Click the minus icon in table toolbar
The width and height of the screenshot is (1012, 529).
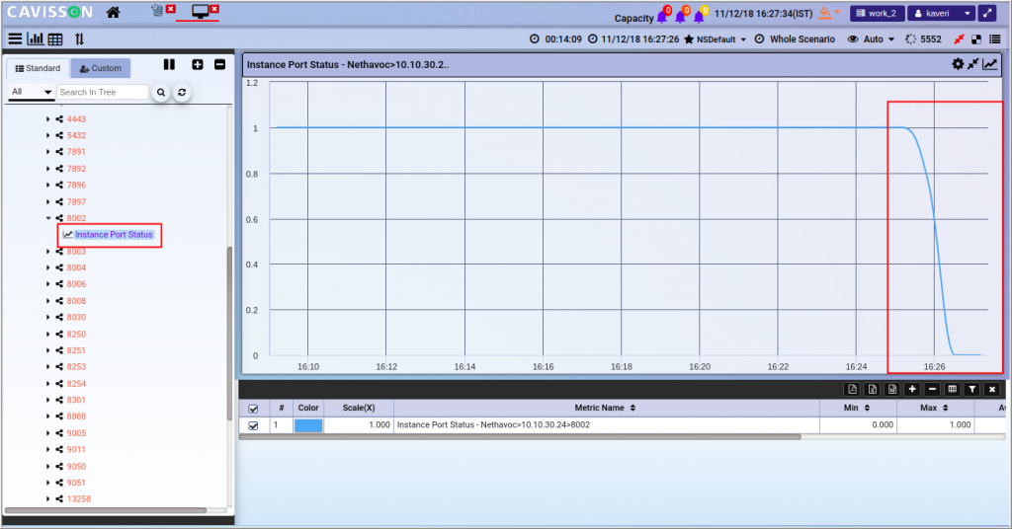tap(932, 389)
